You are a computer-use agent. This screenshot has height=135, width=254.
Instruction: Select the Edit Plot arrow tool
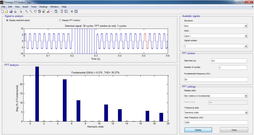(21, 11)
